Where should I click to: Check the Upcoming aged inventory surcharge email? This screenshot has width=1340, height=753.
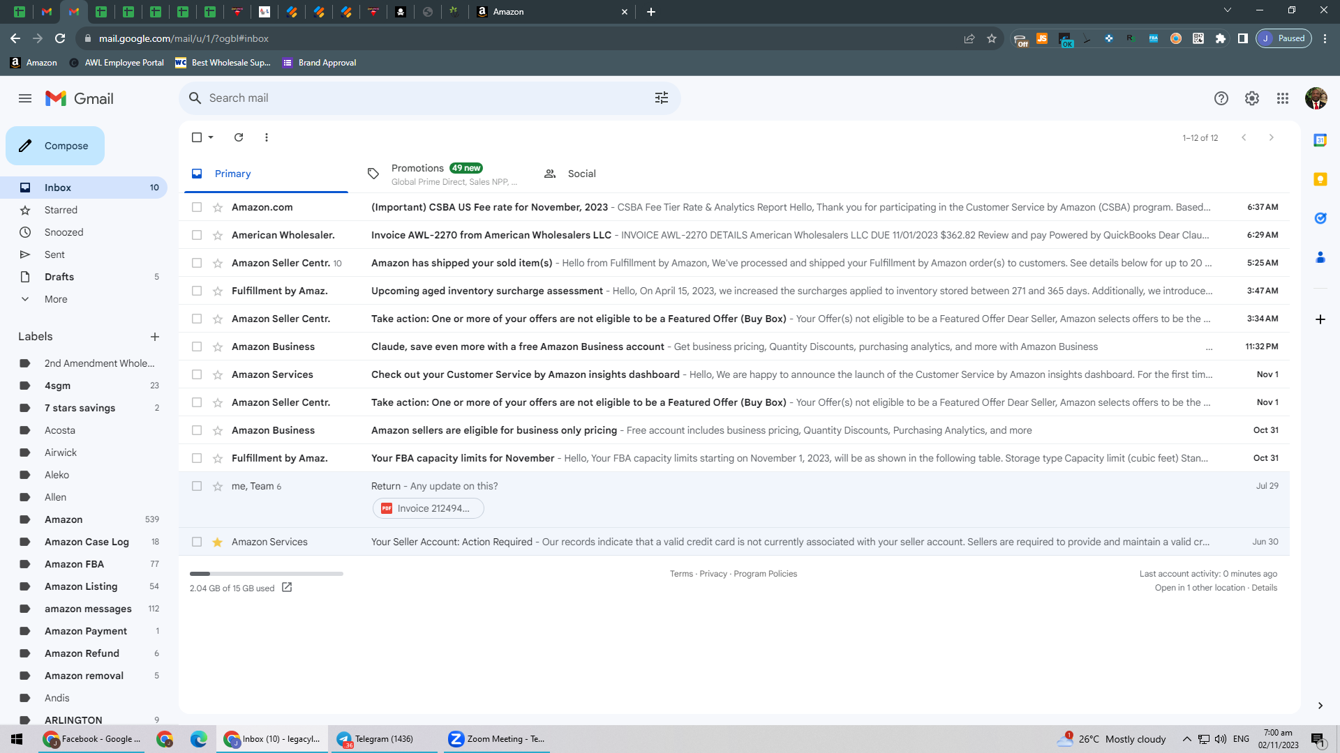197,291
